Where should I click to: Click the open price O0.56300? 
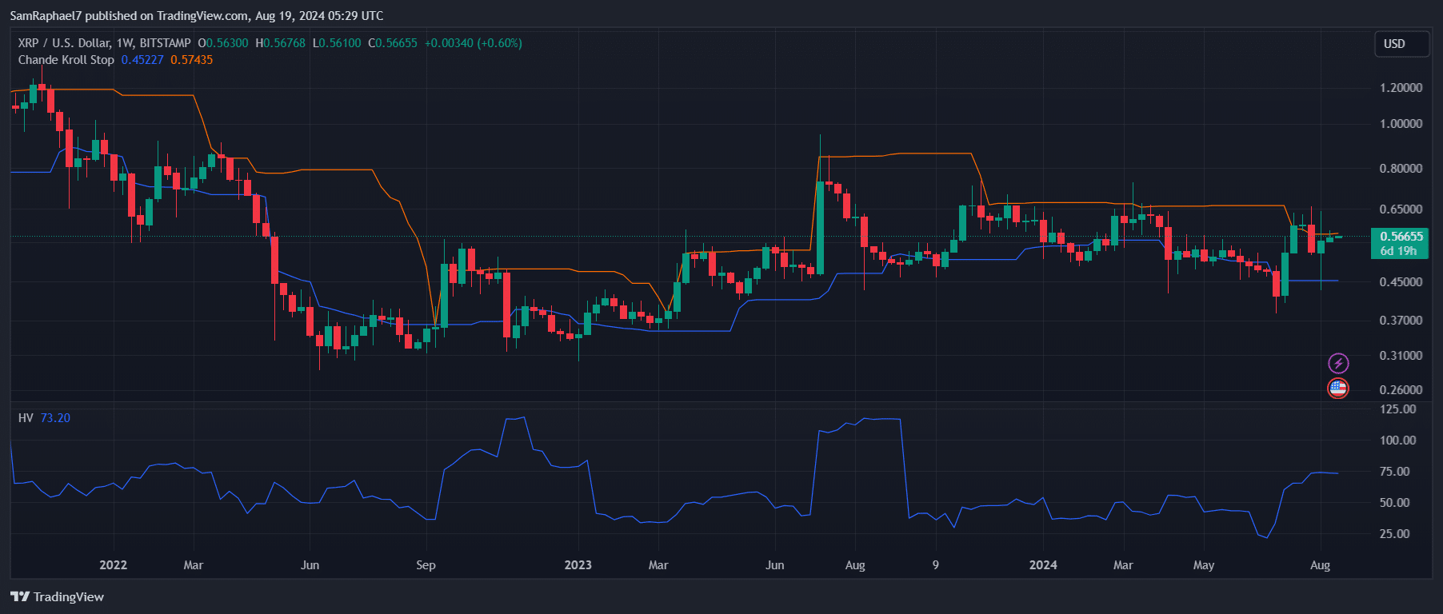pos(223,43)
